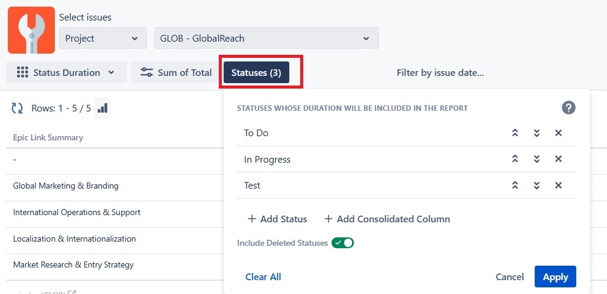Move To Do status up
Screen dimensions: 607x294
[515, 133]
